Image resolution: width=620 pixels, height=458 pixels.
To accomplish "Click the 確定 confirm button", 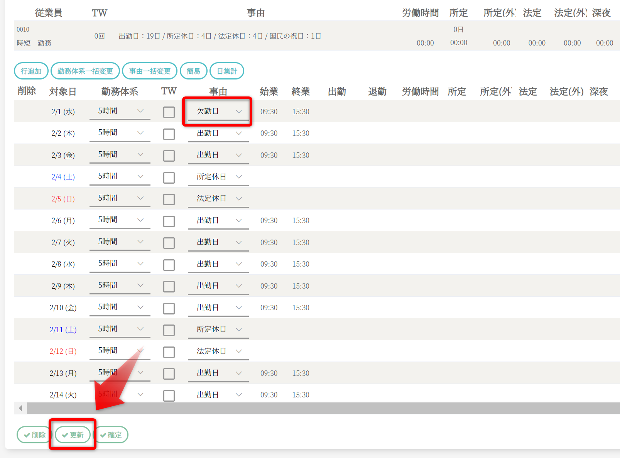I will coord(111,435).
